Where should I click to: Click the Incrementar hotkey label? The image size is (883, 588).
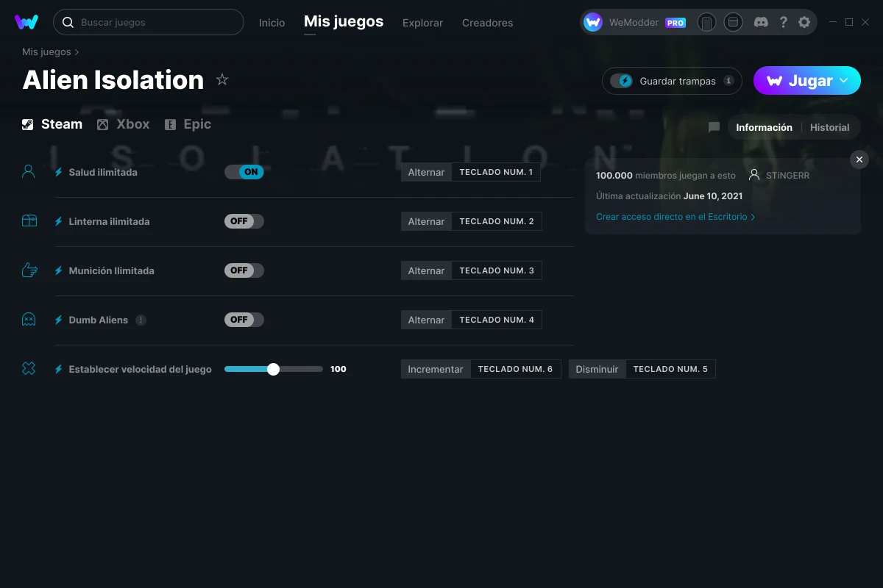pos(436,369)
